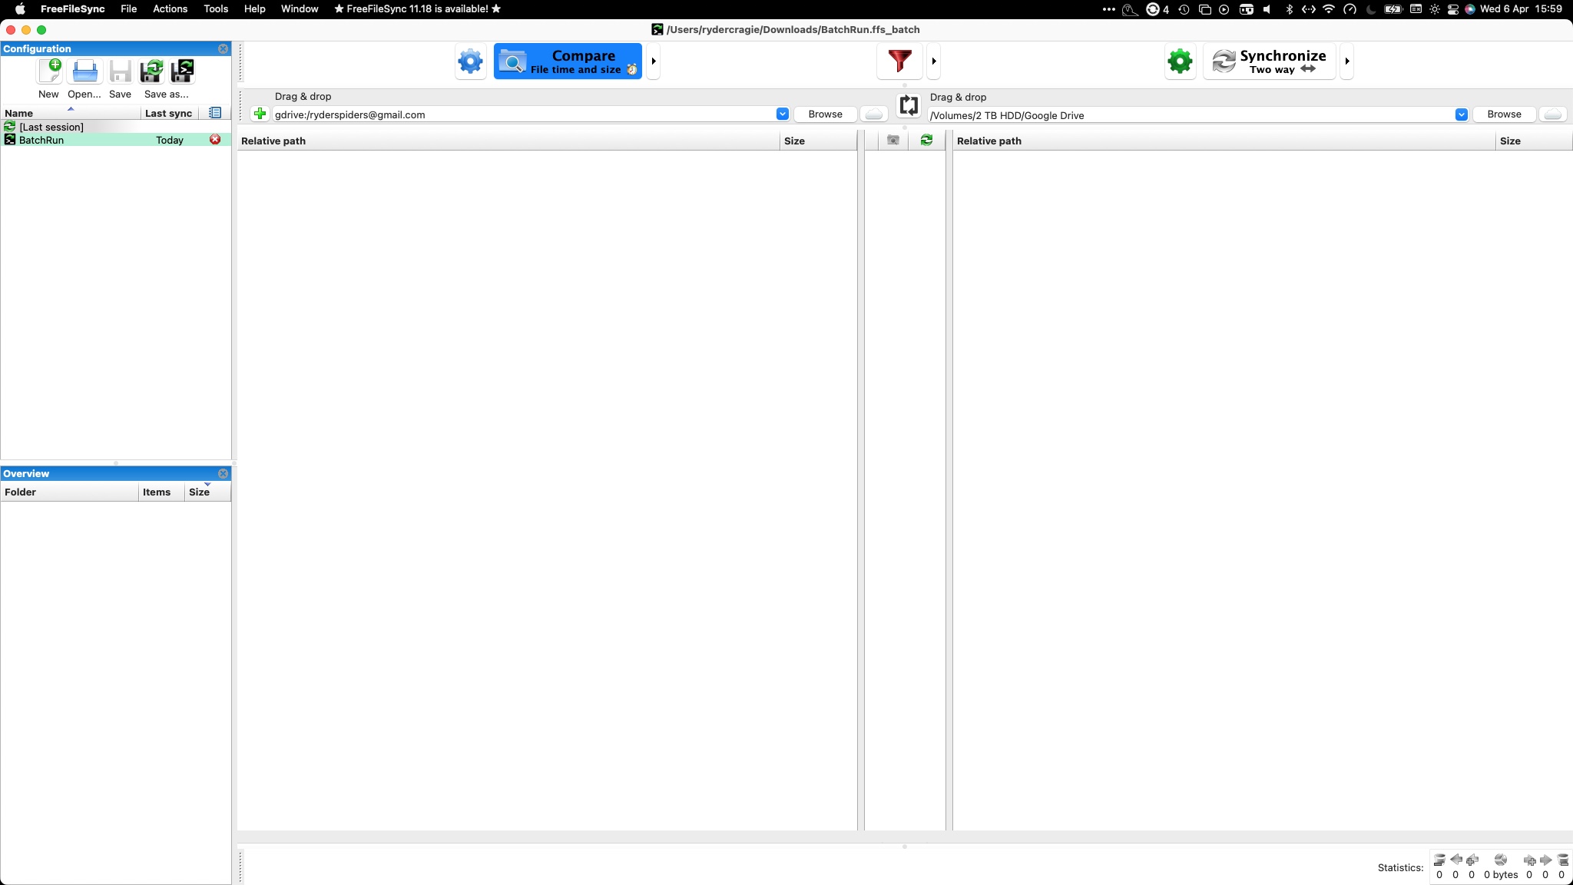Expand the filter options arrow
The height and width of the screenshot is (885, 1573).
pyautogui.click(x=934, y=61)
